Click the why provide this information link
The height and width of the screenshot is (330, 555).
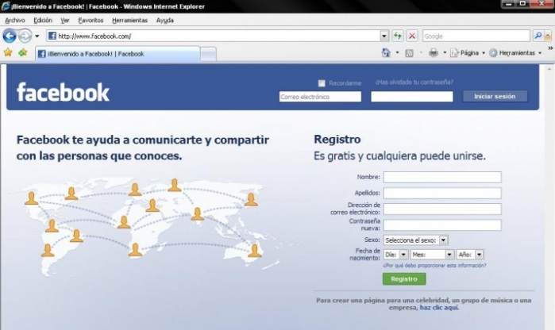[434, 265]
